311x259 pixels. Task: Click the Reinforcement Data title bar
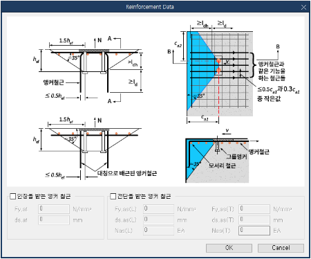tap(150, 7)
